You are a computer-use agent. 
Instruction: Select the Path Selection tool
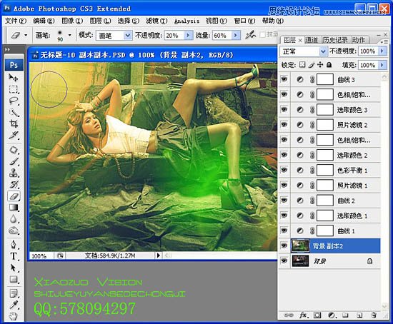(13, 268)
